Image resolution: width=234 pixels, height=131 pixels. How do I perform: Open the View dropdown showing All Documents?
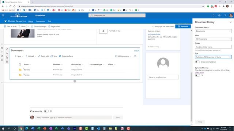pyautogui.click(x=213, y=39)
